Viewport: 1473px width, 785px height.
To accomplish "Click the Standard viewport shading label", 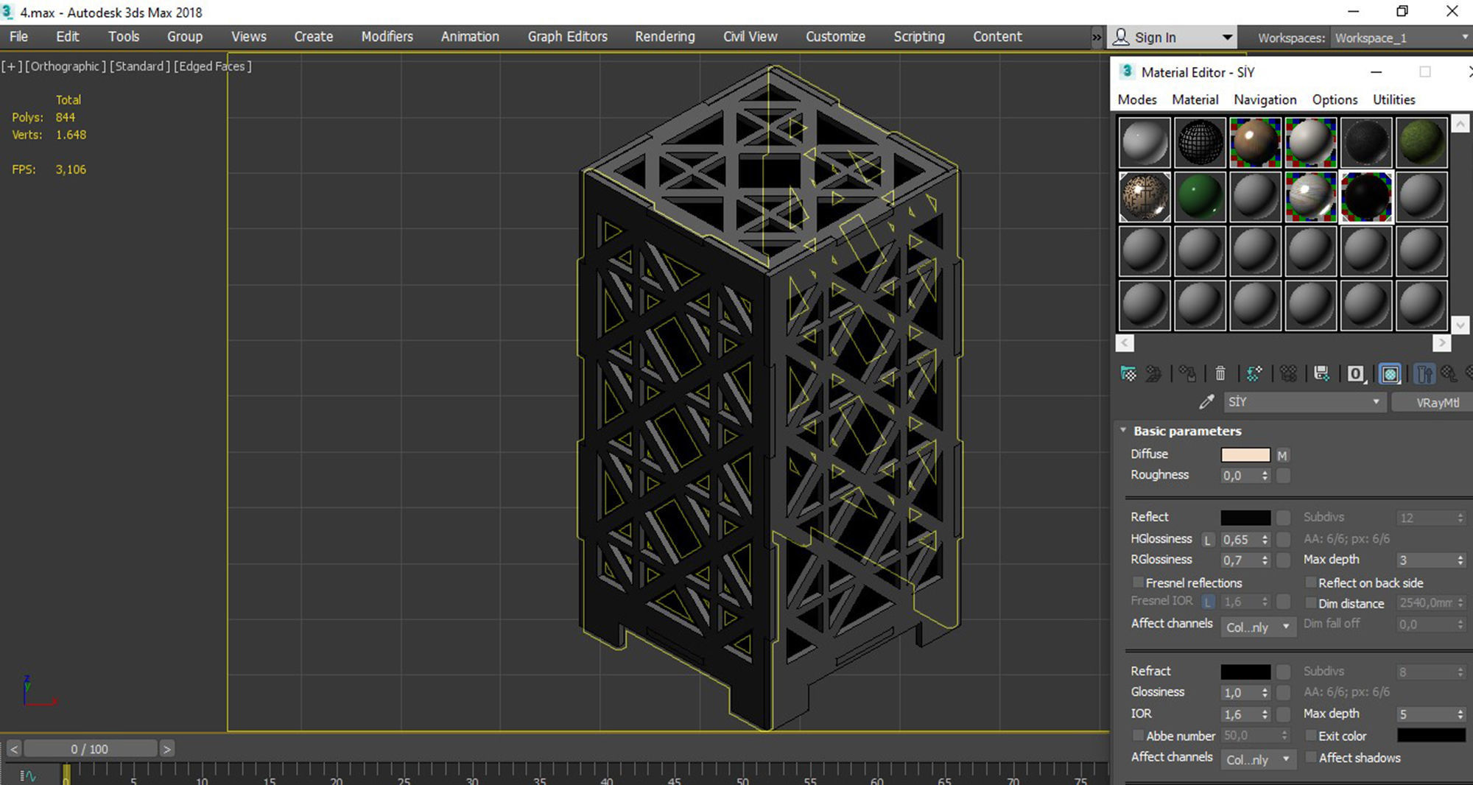I will (139, 66).
